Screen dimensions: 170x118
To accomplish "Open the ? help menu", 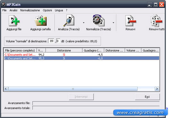I will pos(67,10).
